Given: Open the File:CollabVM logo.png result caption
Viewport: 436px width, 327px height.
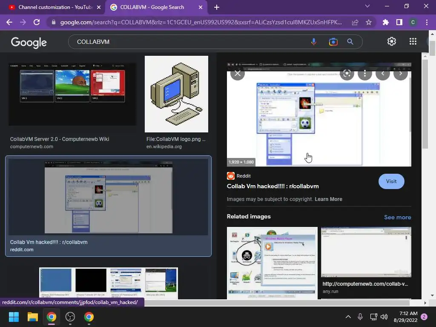Looking at the screenshot, I should coord(176,139).
